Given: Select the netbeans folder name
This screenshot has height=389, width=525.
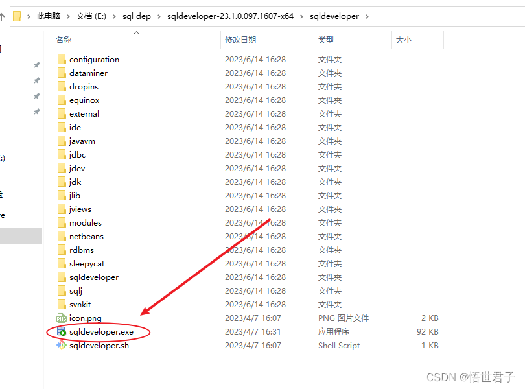Looking at the screenshot, I should 86,236.
